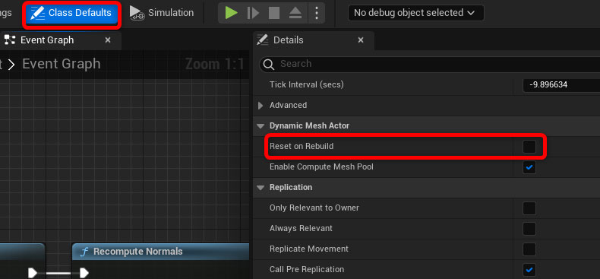Collapse the Replication category
This screenshot has height=279, width=600.
tap(261, 188)
